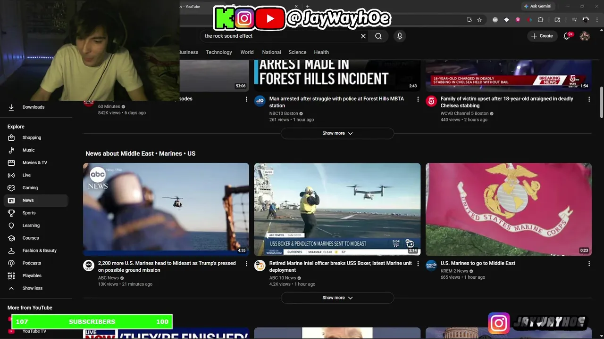604x339 pixels.
Task: Collapse Explore list with Show less
Action: click(36, 288)
